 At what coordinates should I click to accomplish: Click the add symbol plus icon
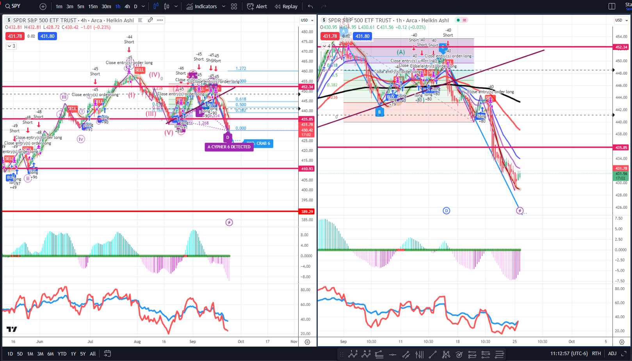[43, 7]
